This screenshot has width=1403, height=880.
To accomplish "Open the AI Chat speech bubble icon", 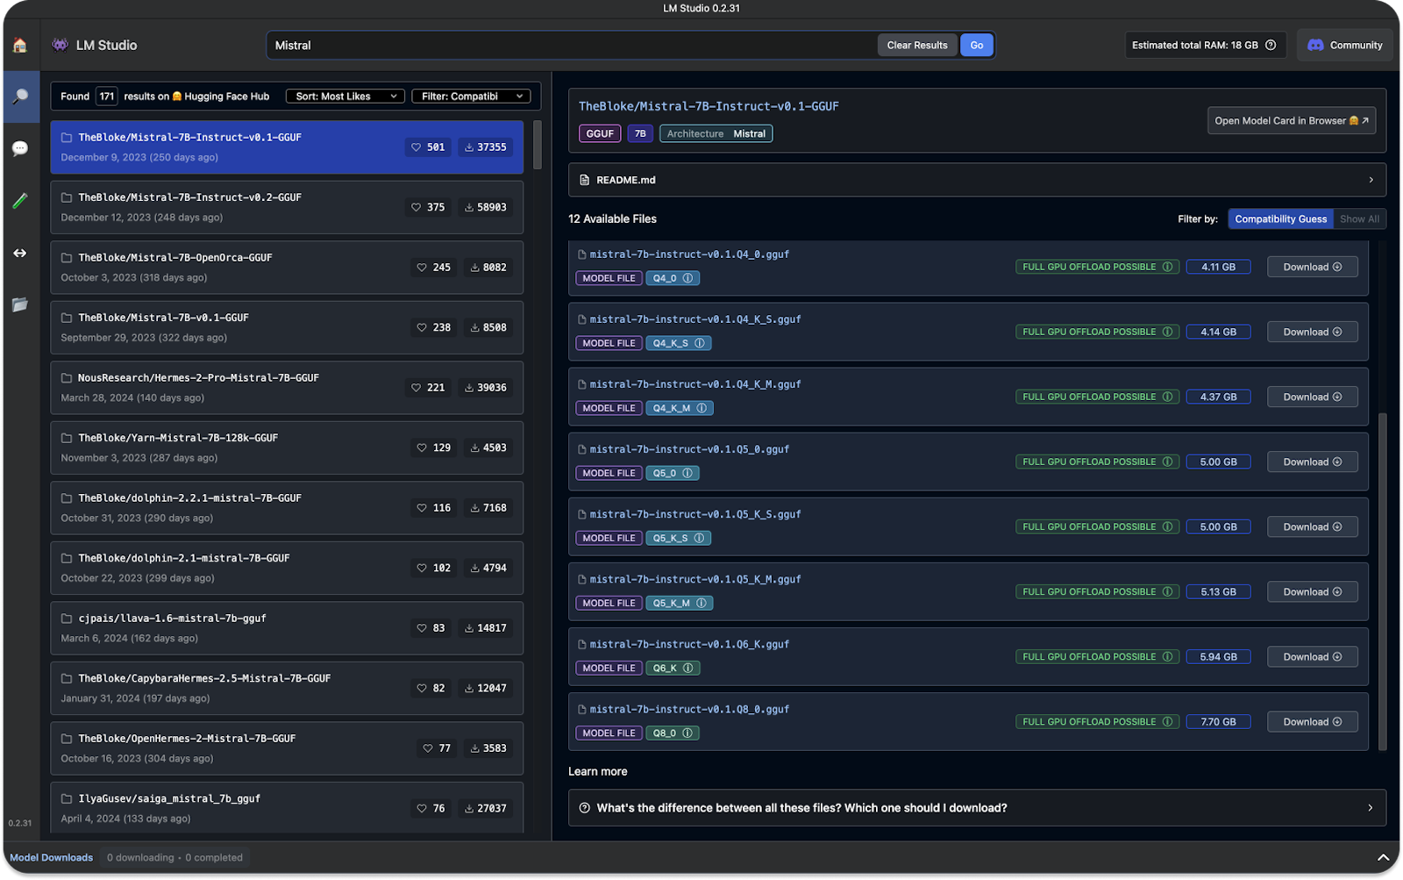I will click(20, 147).
